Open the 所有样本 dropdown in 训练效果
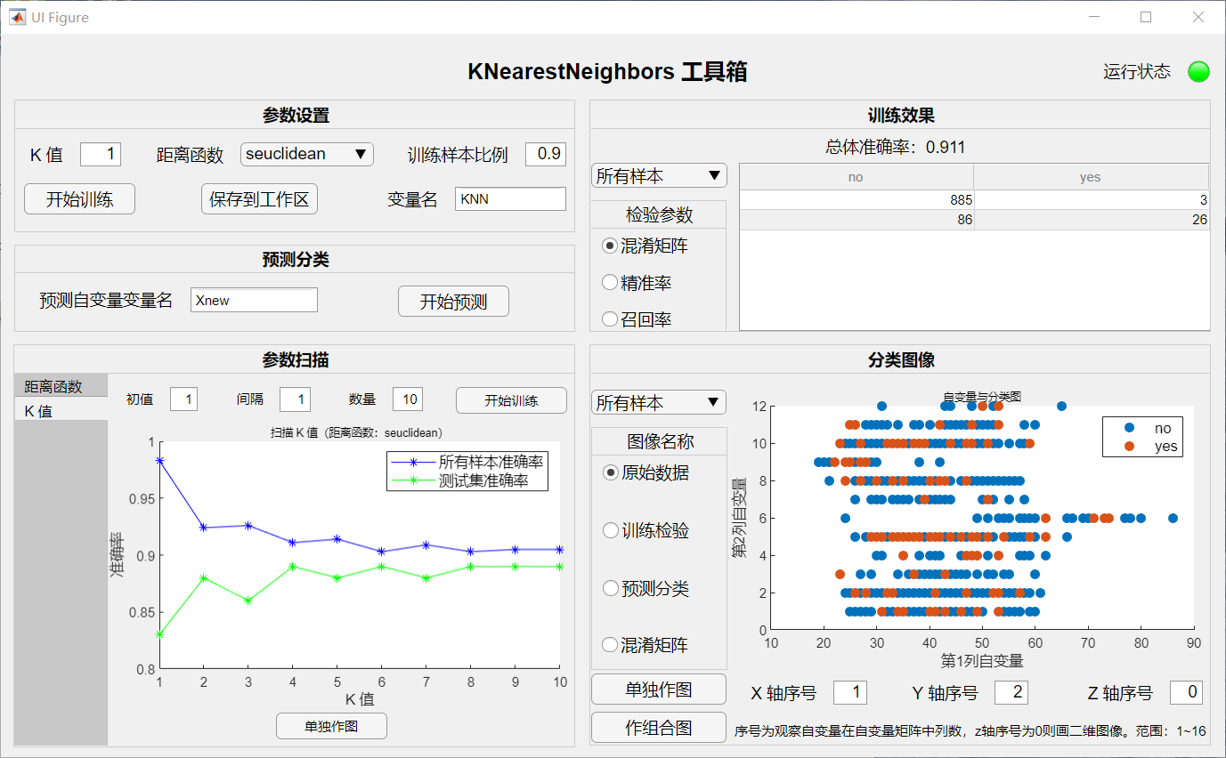 point(659,176)
